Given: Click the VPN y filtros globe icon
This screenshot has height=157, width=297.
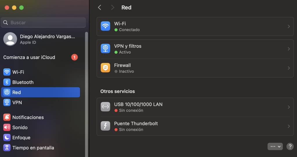Looking at the screenshot, I should coord(105,49).
